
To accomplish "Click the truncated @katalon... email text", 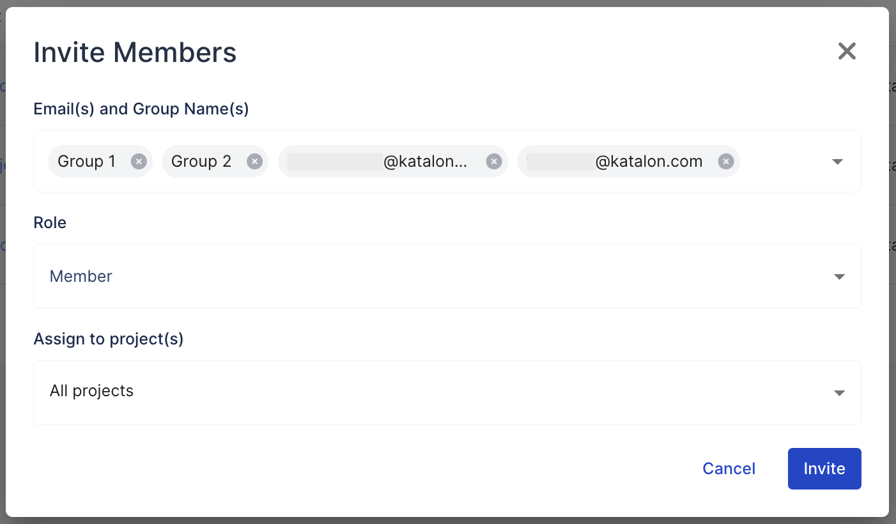I will (425, 162).
